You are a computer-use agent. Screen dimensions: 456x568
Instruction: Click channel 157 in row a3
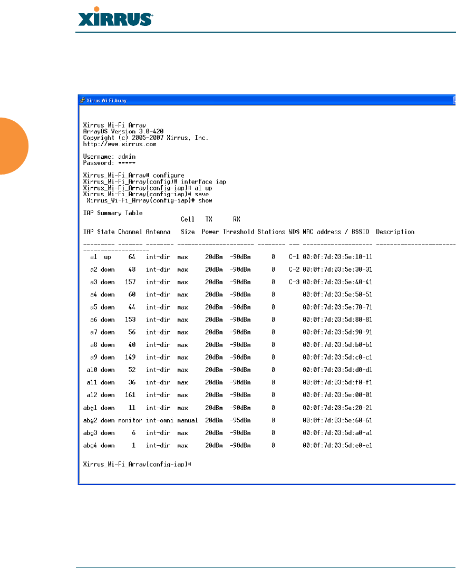click(x=130, y=282)
